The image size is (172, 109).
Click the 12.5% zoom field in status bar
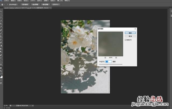(5, 106)
